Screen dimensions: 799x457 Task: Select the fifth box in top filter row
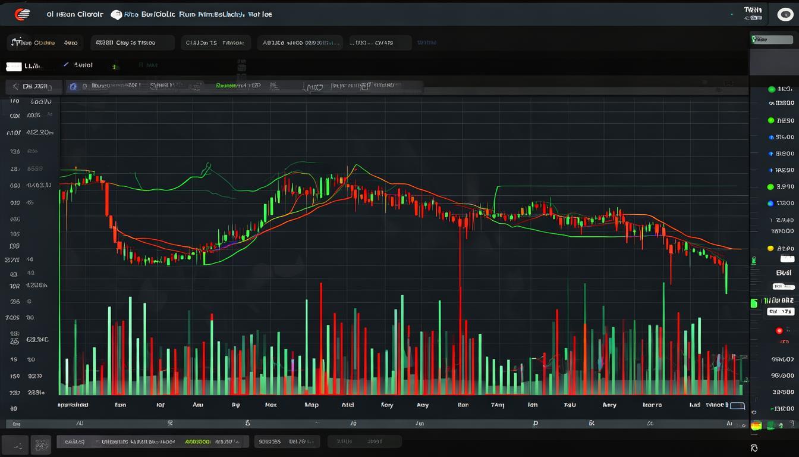click(x=380, y=43)
